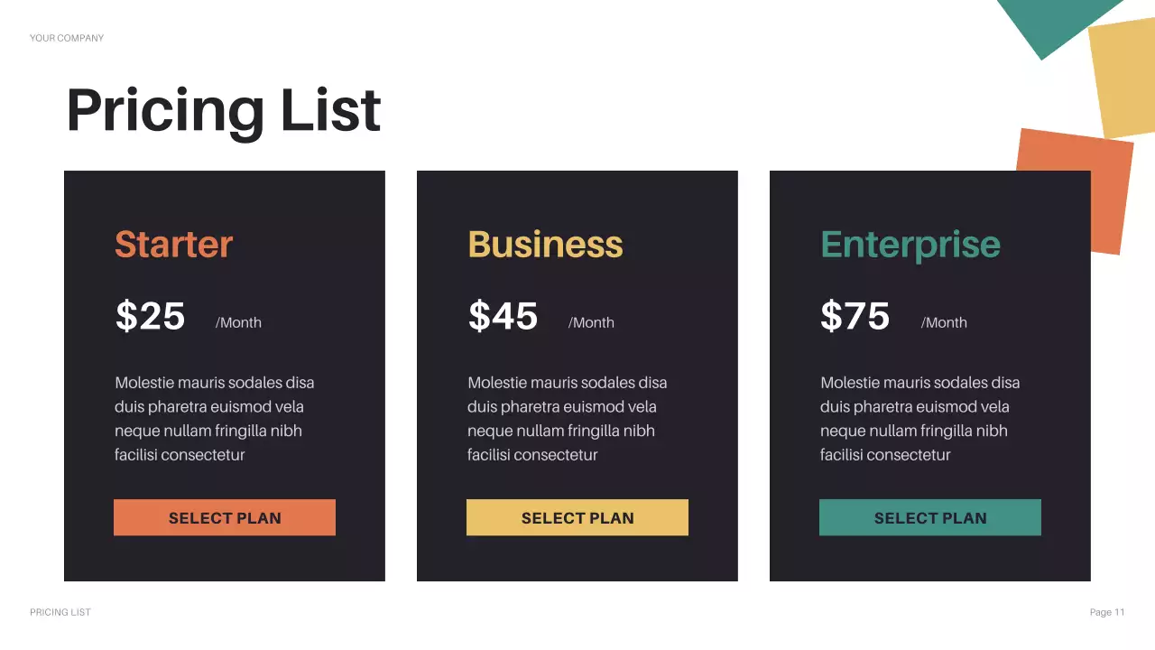Click the teal Enterprise plan heading
Screen dimensions: 1155x650
(910, 245)
